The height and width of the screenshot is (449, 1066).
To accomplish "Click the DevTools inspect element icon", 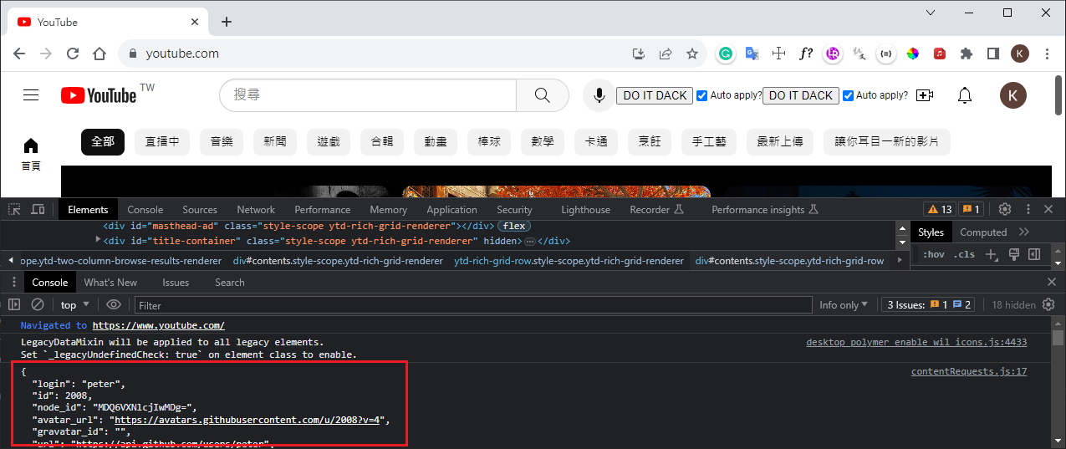I will 14,209.
